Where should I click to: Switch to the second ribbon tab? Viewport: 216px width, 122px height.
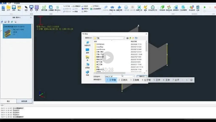pyautogui.click(x=17, y=3)
